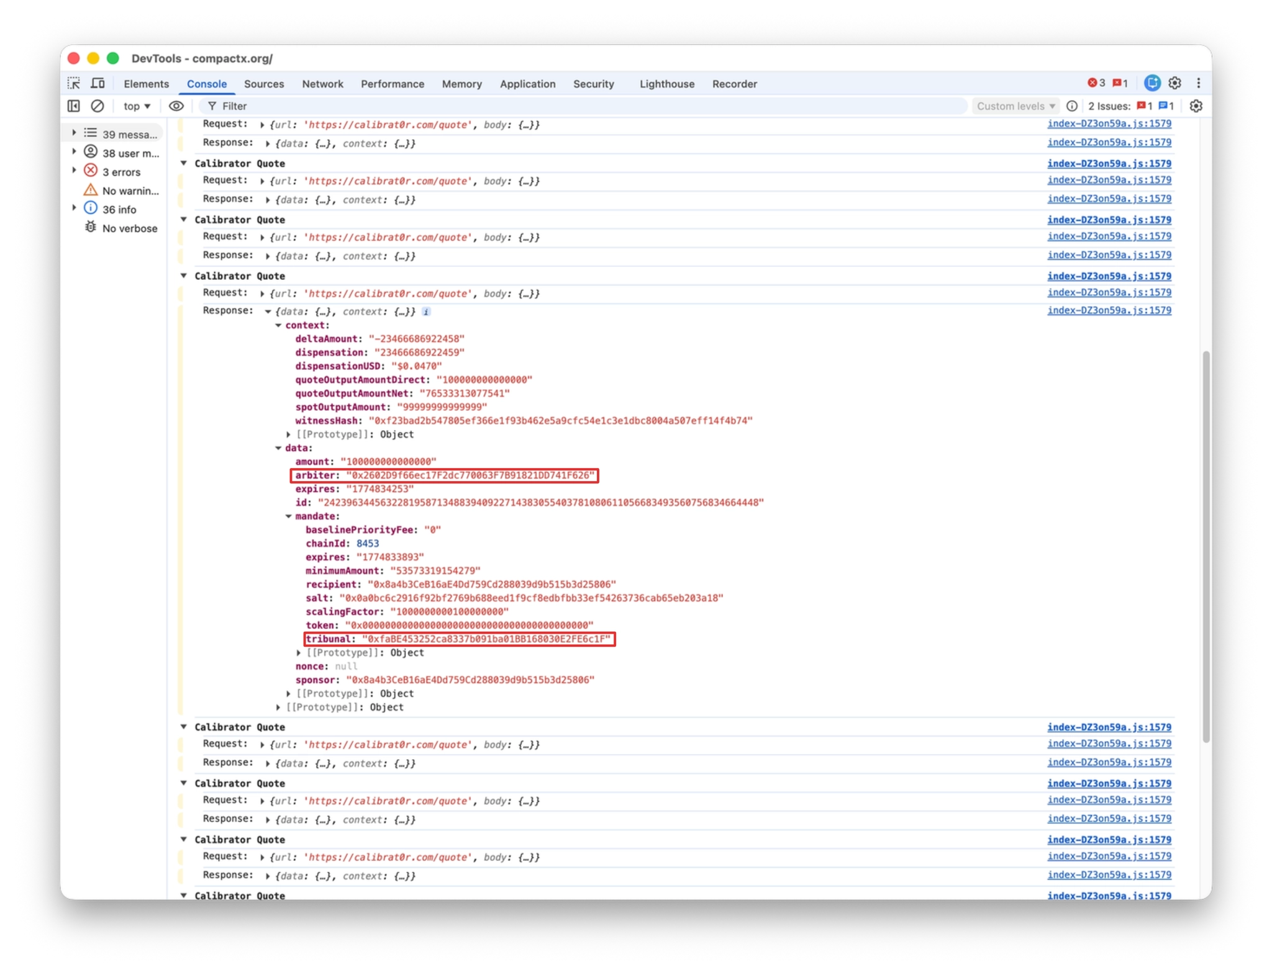This screenshot has width=1272, height=975.
Task: Click the red errors count badge
Action: point(1096,83)
